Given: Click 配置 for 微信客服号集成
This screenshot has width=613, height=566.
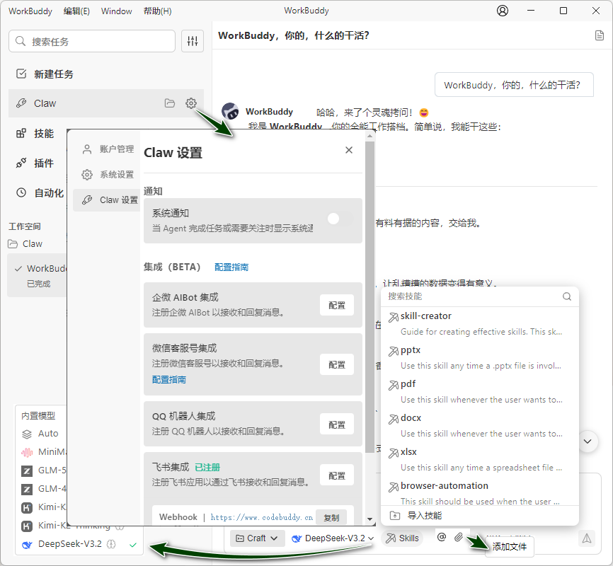Looking at the screenshot, I should pyautogui.click(x=337, y=364).
